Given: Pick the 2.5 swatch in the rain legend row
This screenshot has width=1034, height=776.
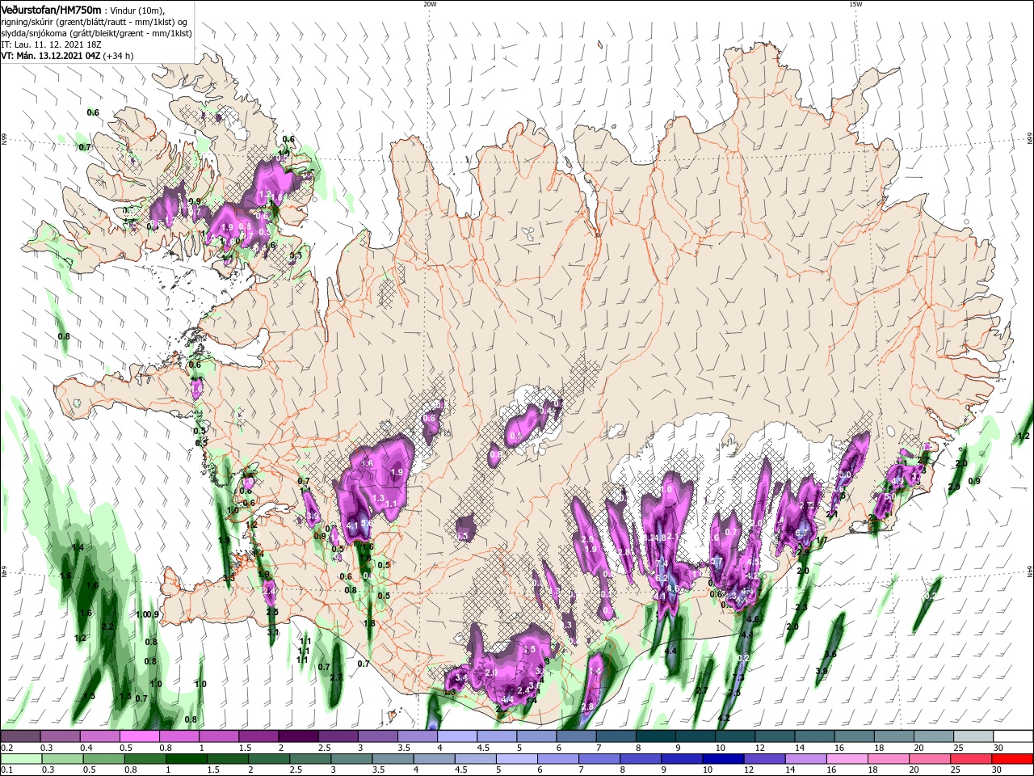Looking at the screenshot, I should click(310, 759).
